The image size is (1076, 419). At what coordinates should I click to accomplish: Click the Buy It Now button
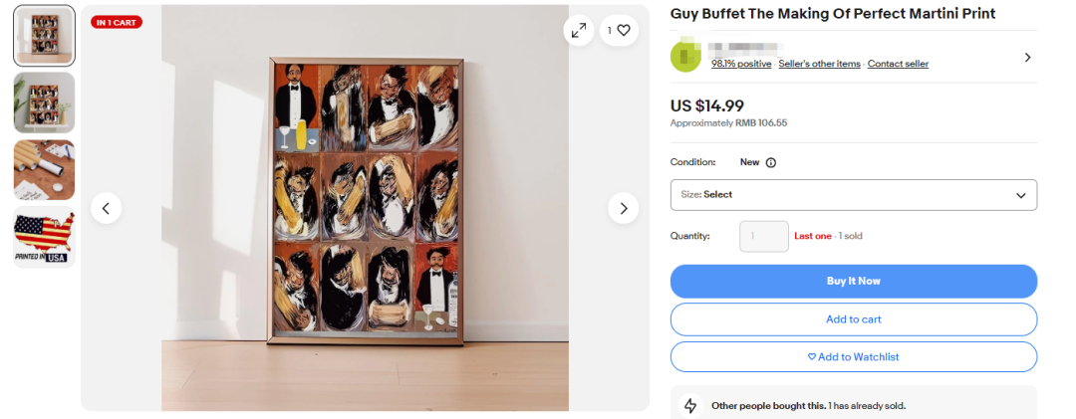tap(853, 281)
